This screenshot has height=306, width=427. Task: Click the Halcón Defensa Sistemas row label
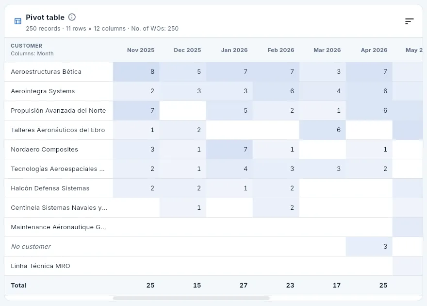[50, 188]
